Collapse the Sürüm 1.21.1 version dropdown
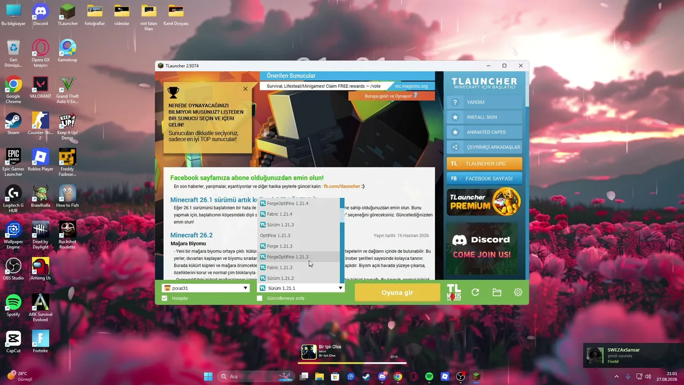The image size is (684, 385). click(x=301, y=288)
